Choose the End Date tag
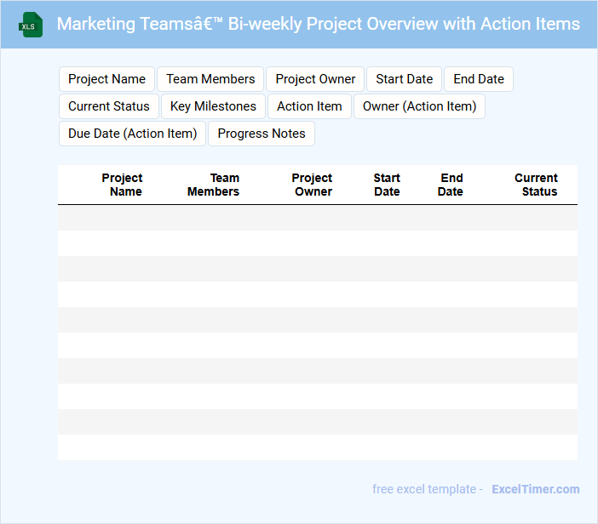The width and height of the screenshot is (598, 524). 478,79
